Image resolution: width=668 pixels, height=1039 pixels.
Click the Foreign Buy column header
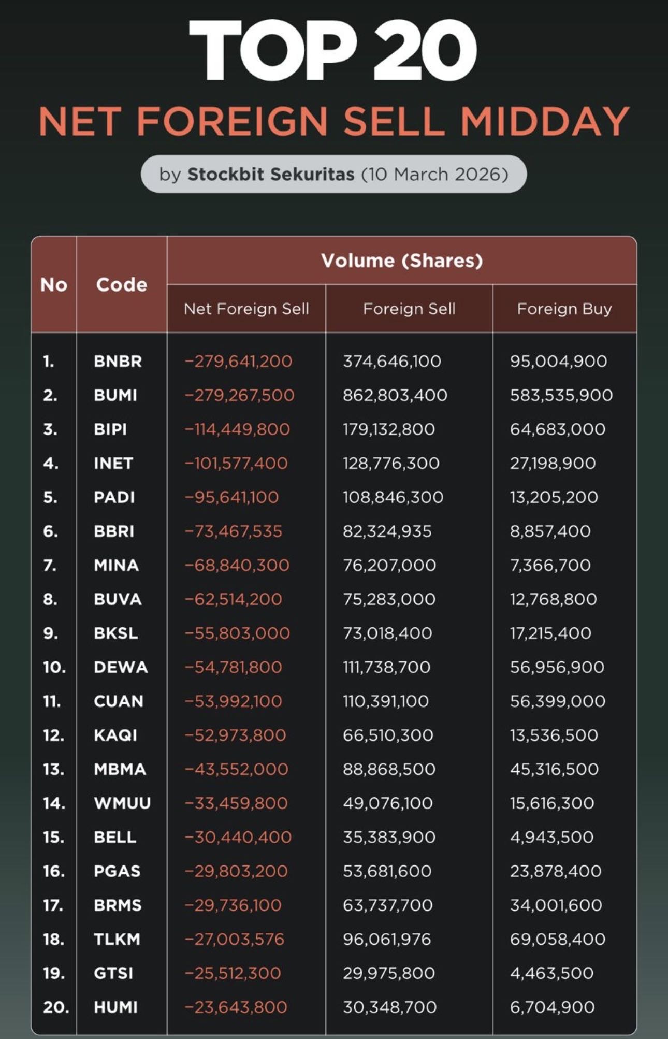(564, 309)
